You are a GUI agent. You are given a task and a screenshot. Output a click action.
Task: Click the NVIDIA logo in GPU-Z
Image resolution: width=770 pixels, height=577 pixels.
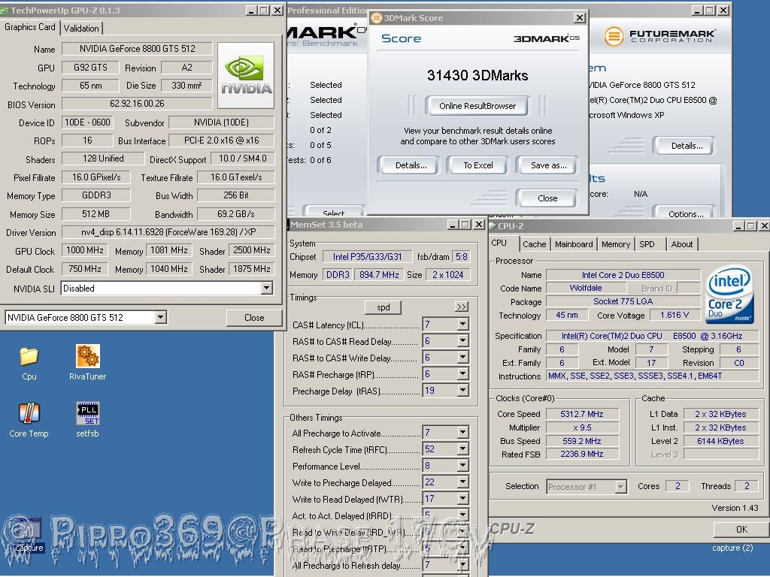coord(246,75)
